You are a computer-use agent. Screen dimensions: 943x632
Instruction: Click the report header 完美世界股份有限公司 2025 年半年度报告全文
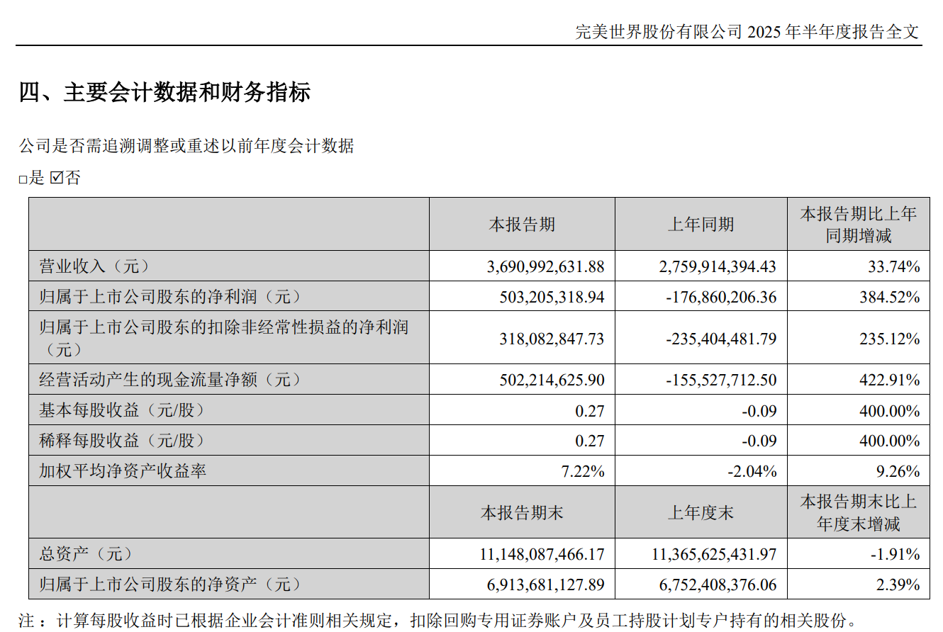pyautogui.click(x=747, y=32)
